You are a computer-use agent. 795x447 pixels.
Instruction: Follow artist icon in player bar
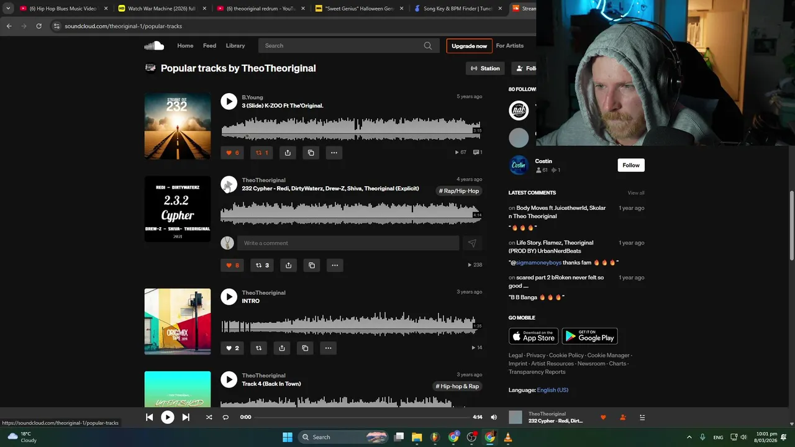623,418
